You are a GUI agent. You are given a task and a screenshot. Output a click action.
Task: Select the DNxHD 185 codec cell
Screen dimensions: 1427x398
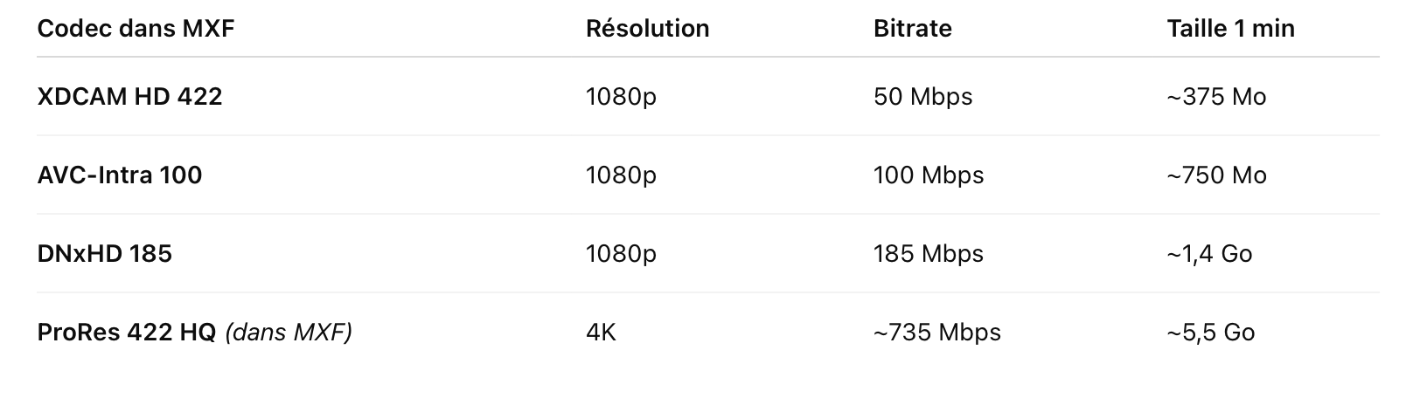click(x=105, y=253)
